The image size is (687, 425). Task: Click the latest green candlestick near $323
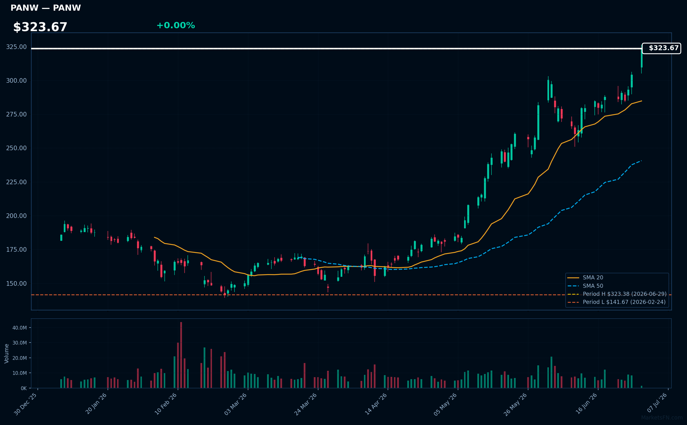[x=642, y=58]
